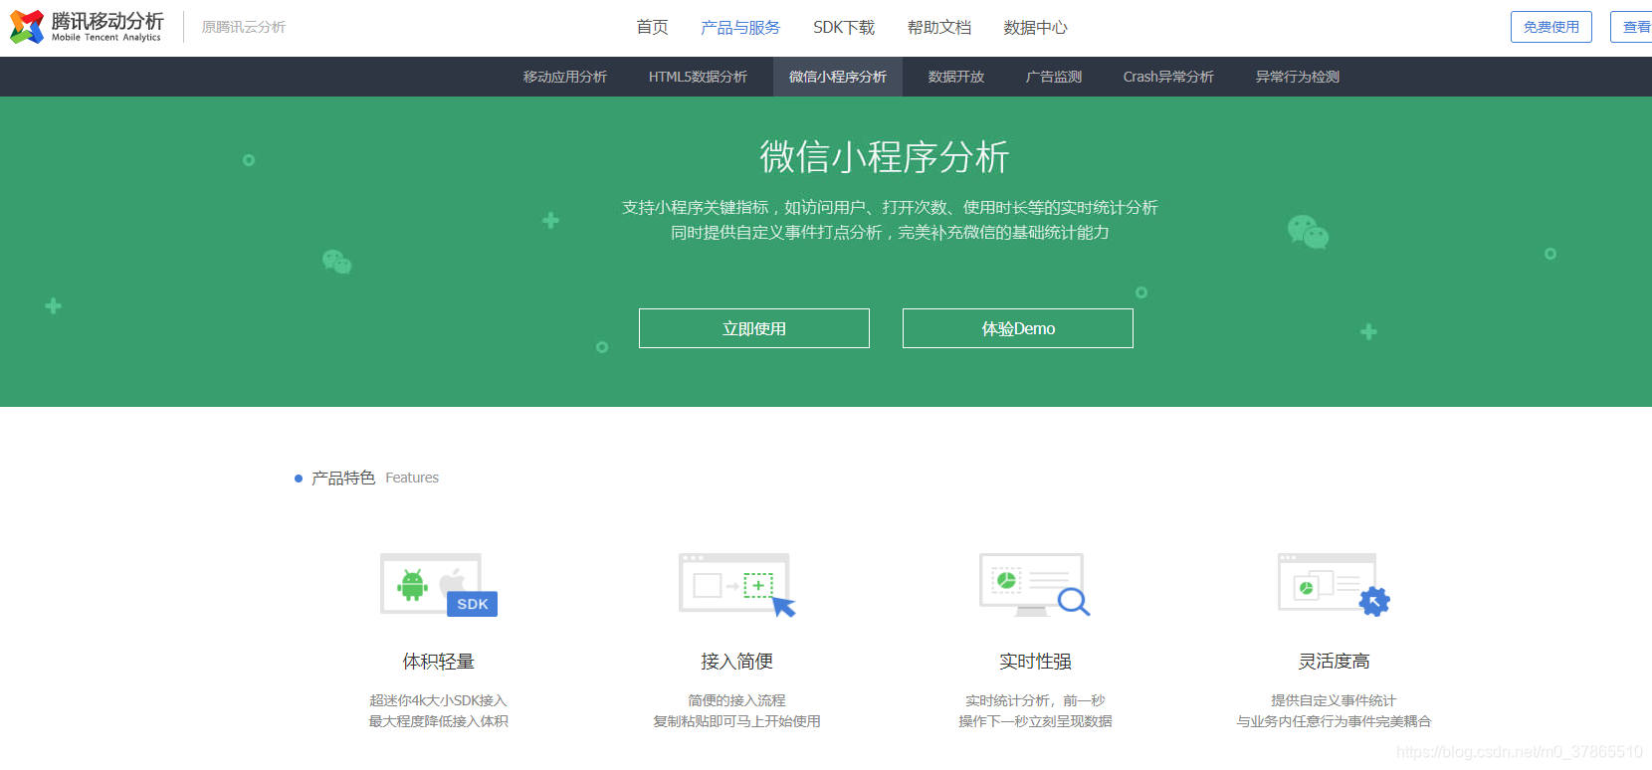Switch to HTML5数据分析 tab
1652x770 pixels.
698,77
